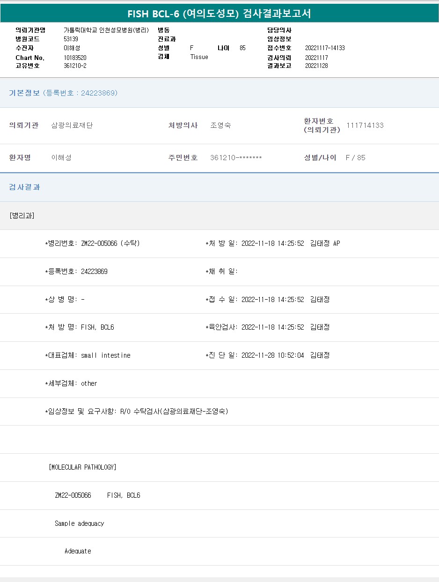Click the 의뢰기관명 value 가톨릭대학교 인천성모병원(병리)
Viewport: 439px width, 582px height.
(x=106, y=30)
